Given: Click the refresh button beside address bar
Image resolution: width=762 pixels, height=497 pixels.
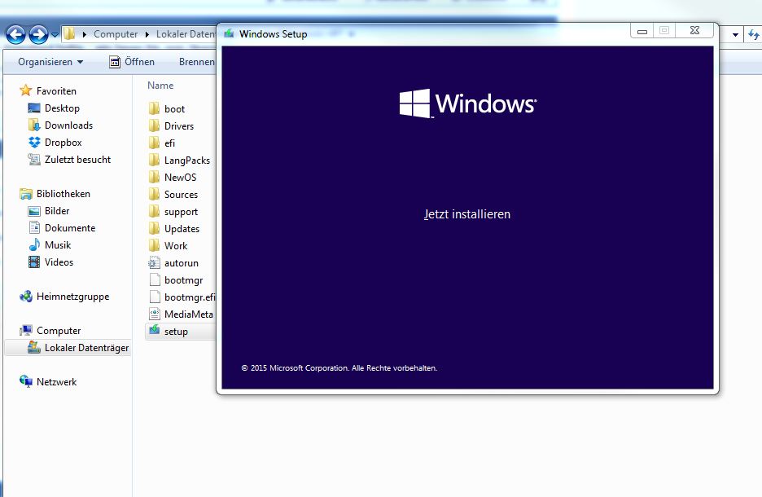Looking at the screenshot, I should 753,34.
